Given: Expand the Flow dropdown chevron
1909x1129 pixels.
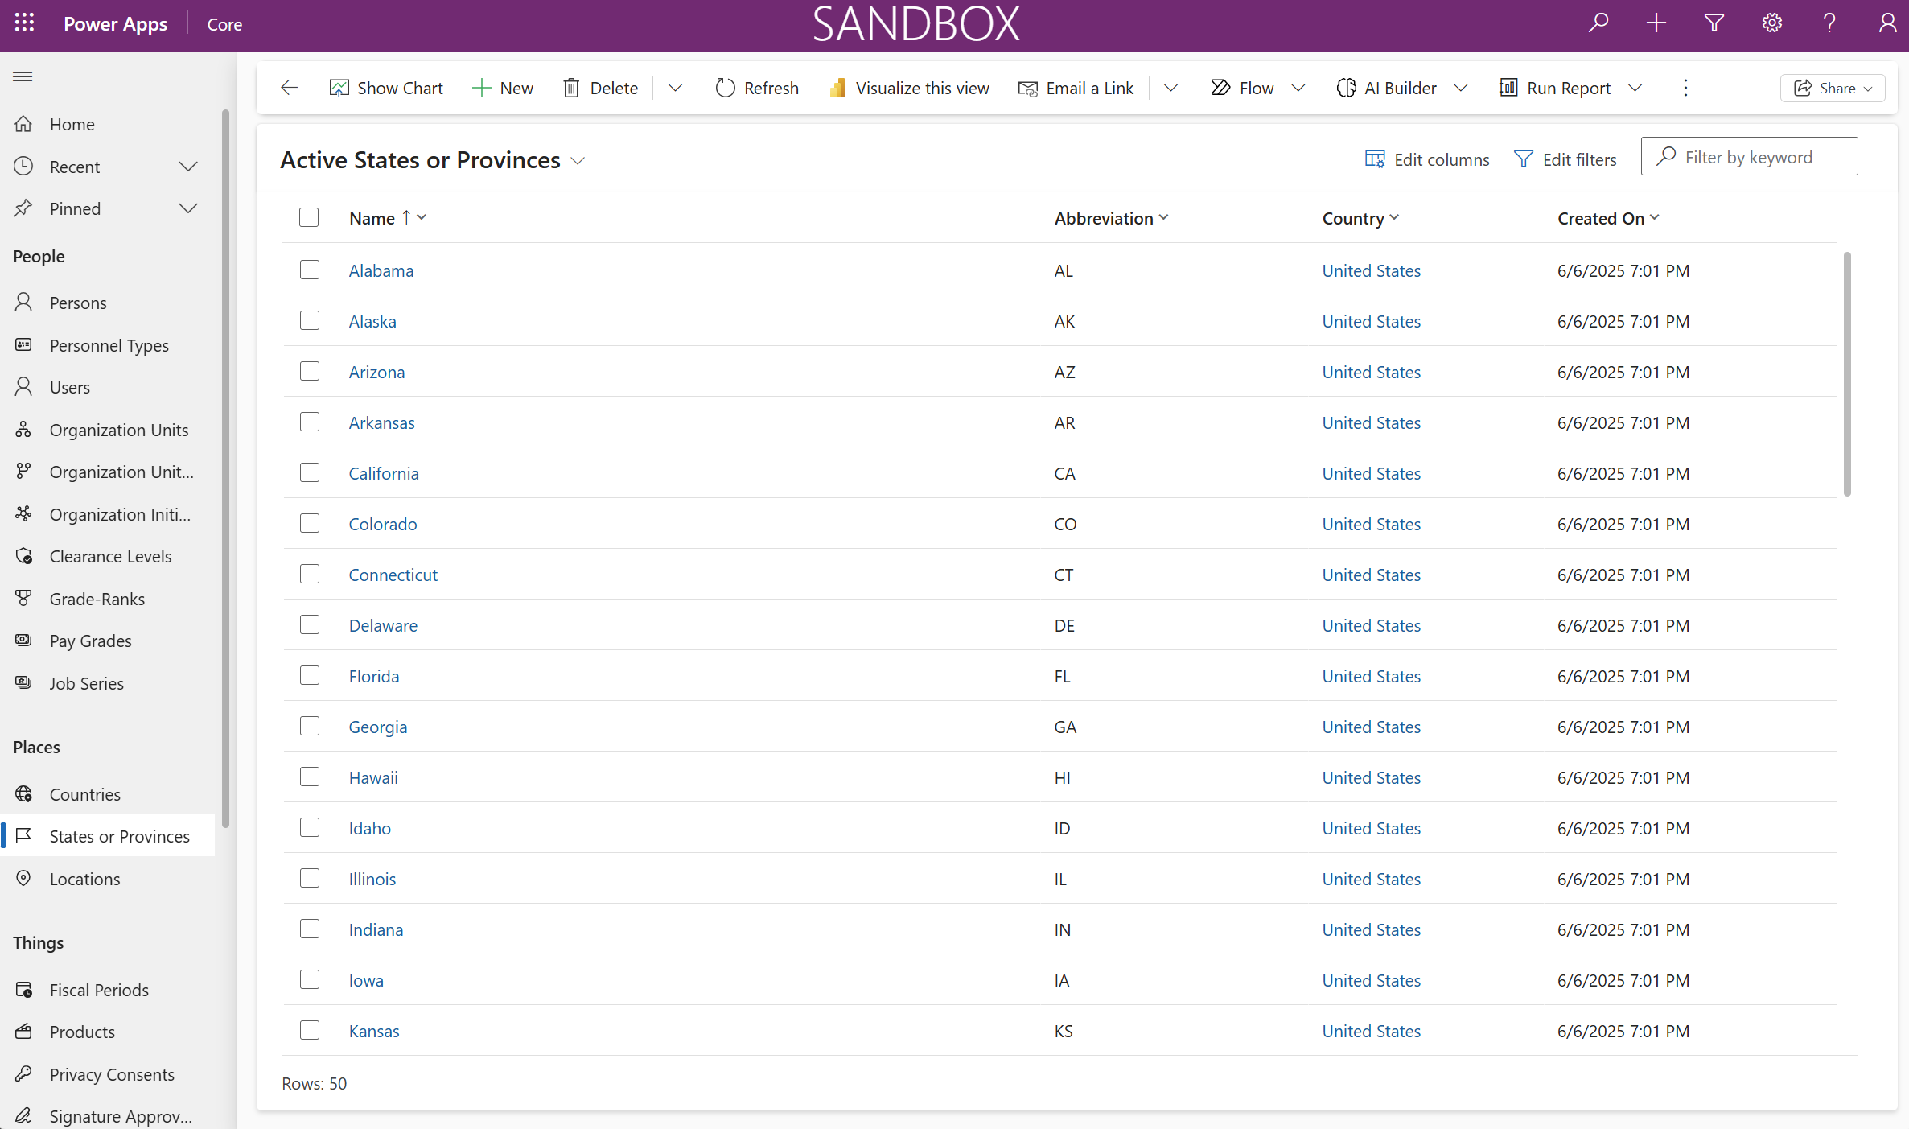Looking at the screenshot, I should pos(1298,88).
